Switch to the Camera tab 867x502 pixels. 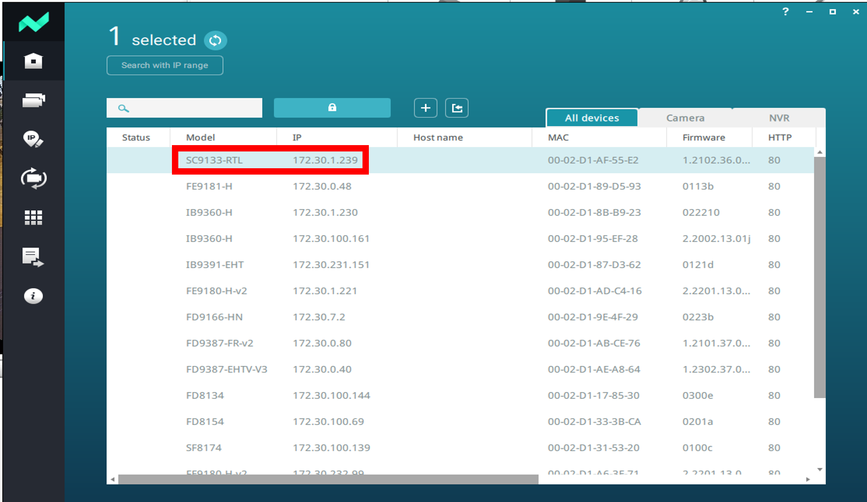click(685, 118)
